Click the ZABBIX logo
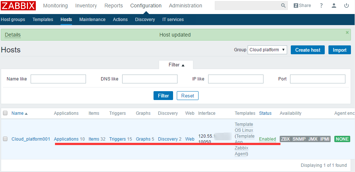The image size is (355, 172). point(18,6)
